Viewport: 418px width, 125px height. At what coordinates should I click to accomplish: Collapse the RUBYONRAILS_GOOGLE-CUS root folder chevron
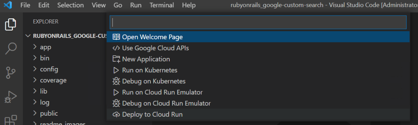pos(28,36)
